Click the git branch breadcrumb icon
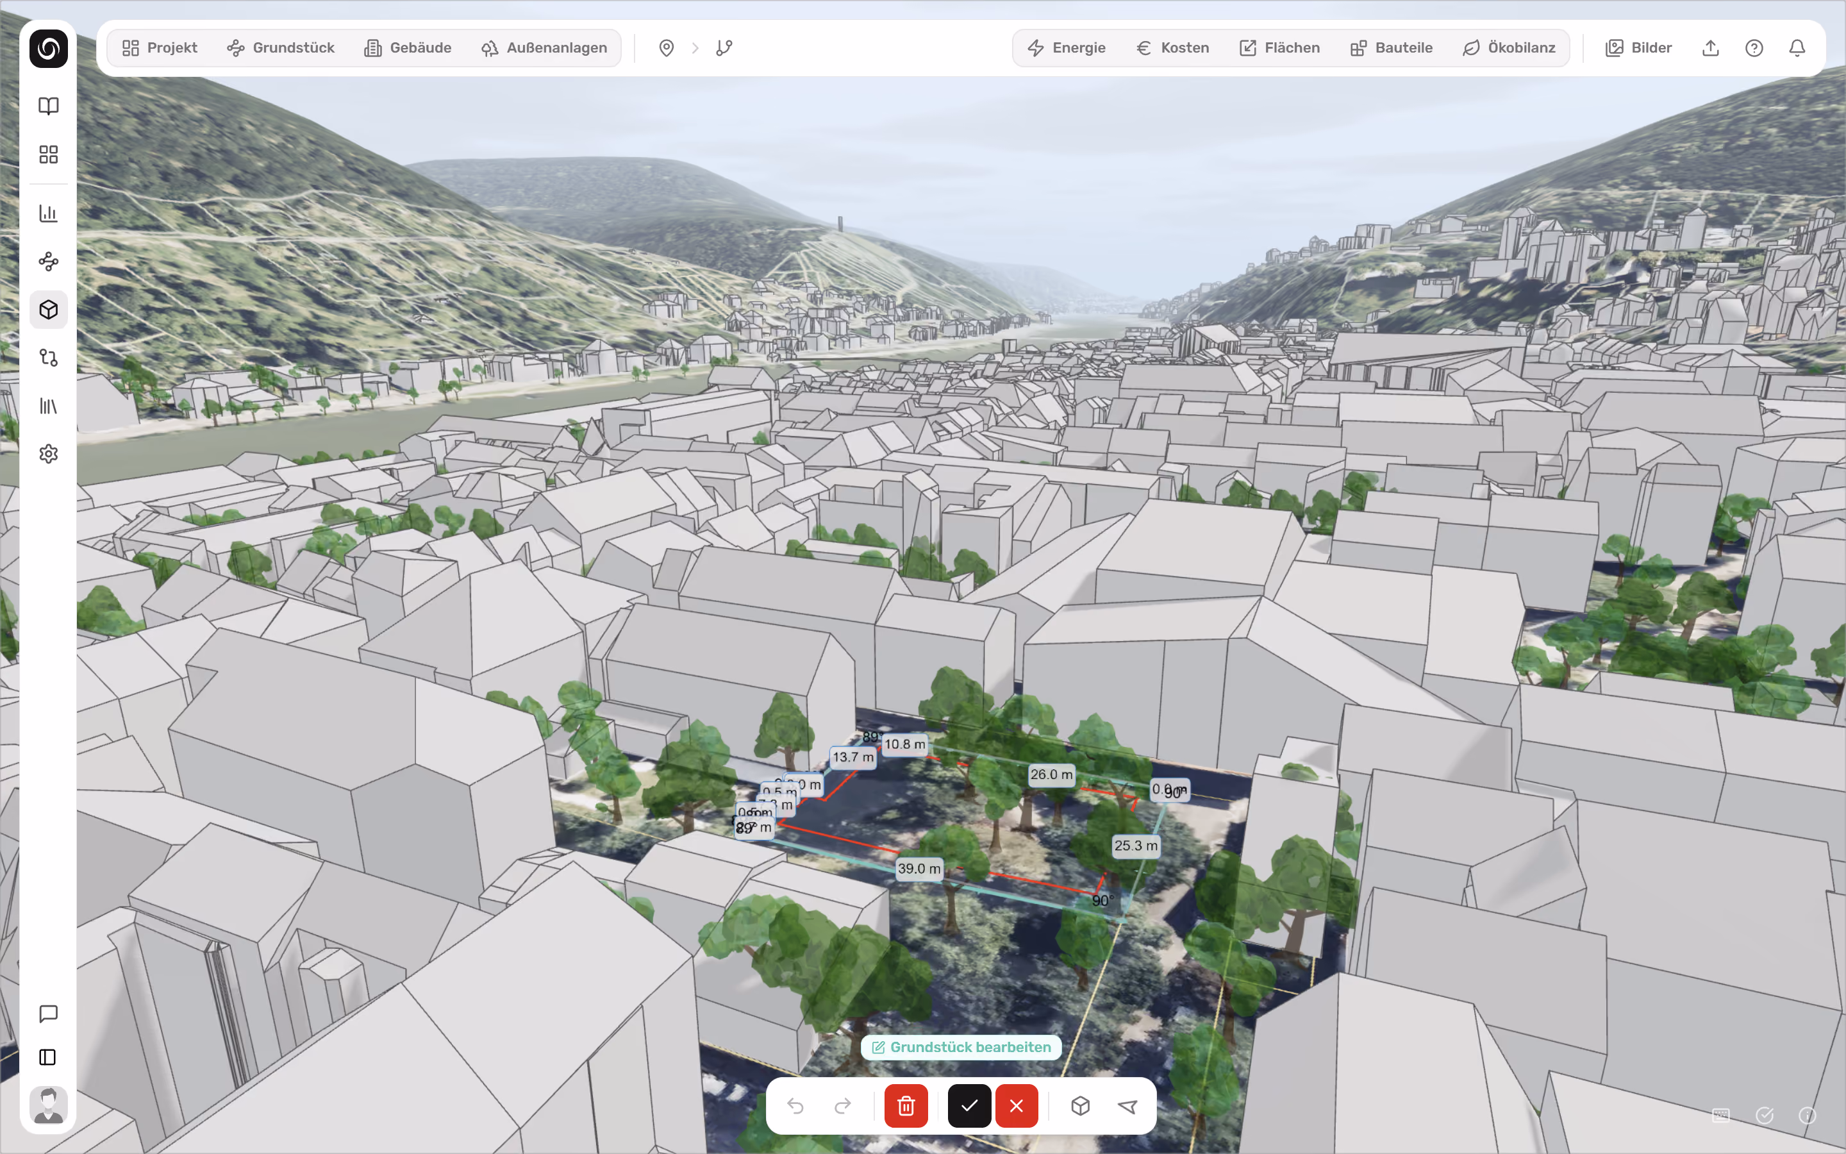Image resolution: width=1846 pixels, height=1154 pixels. coord(724,48)
